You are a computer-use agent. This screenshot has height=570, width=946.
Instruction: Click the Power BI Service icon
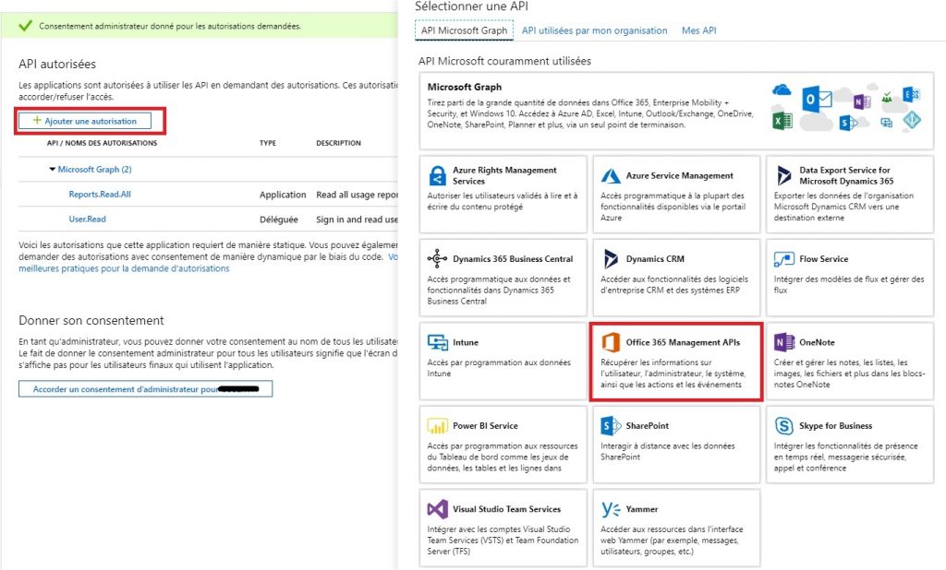(x=437, y=425)
